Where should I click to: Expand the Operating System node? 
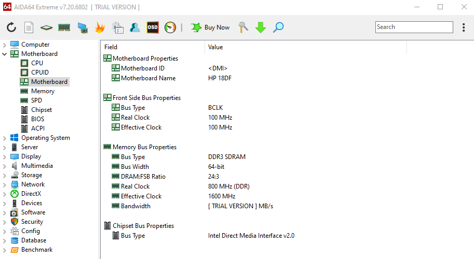point(4,138)
